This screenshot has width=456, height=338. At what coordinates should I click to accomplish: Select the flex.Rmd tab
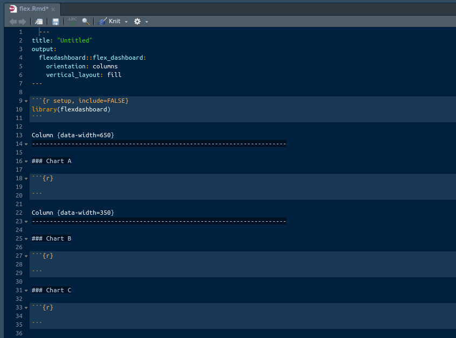(x=33, y=9)
